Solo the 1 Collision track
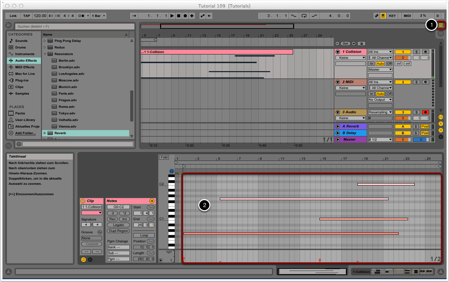 click(416, 52)
